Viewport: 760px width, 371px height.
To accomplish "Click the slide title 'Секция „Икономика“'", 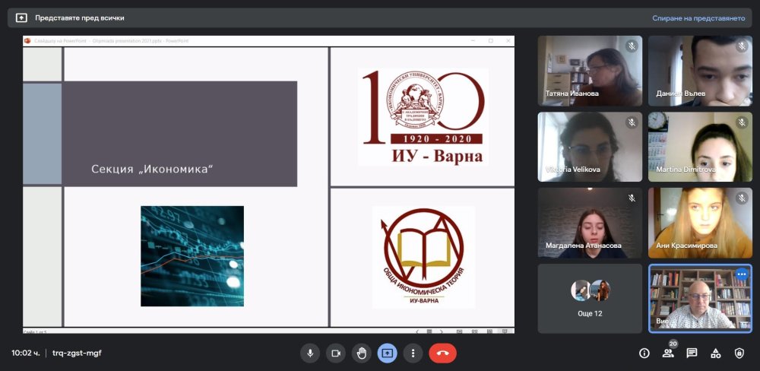I will (152, 170).
